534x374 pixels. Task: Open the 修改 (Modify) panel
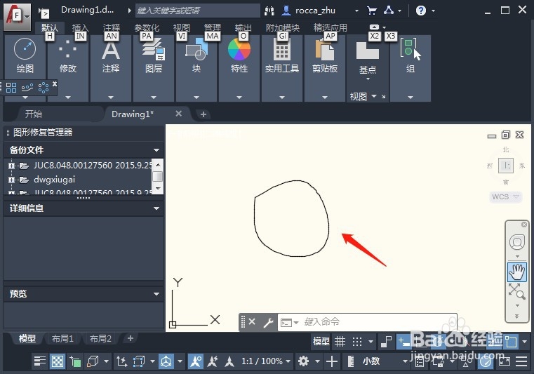(68, 68)
